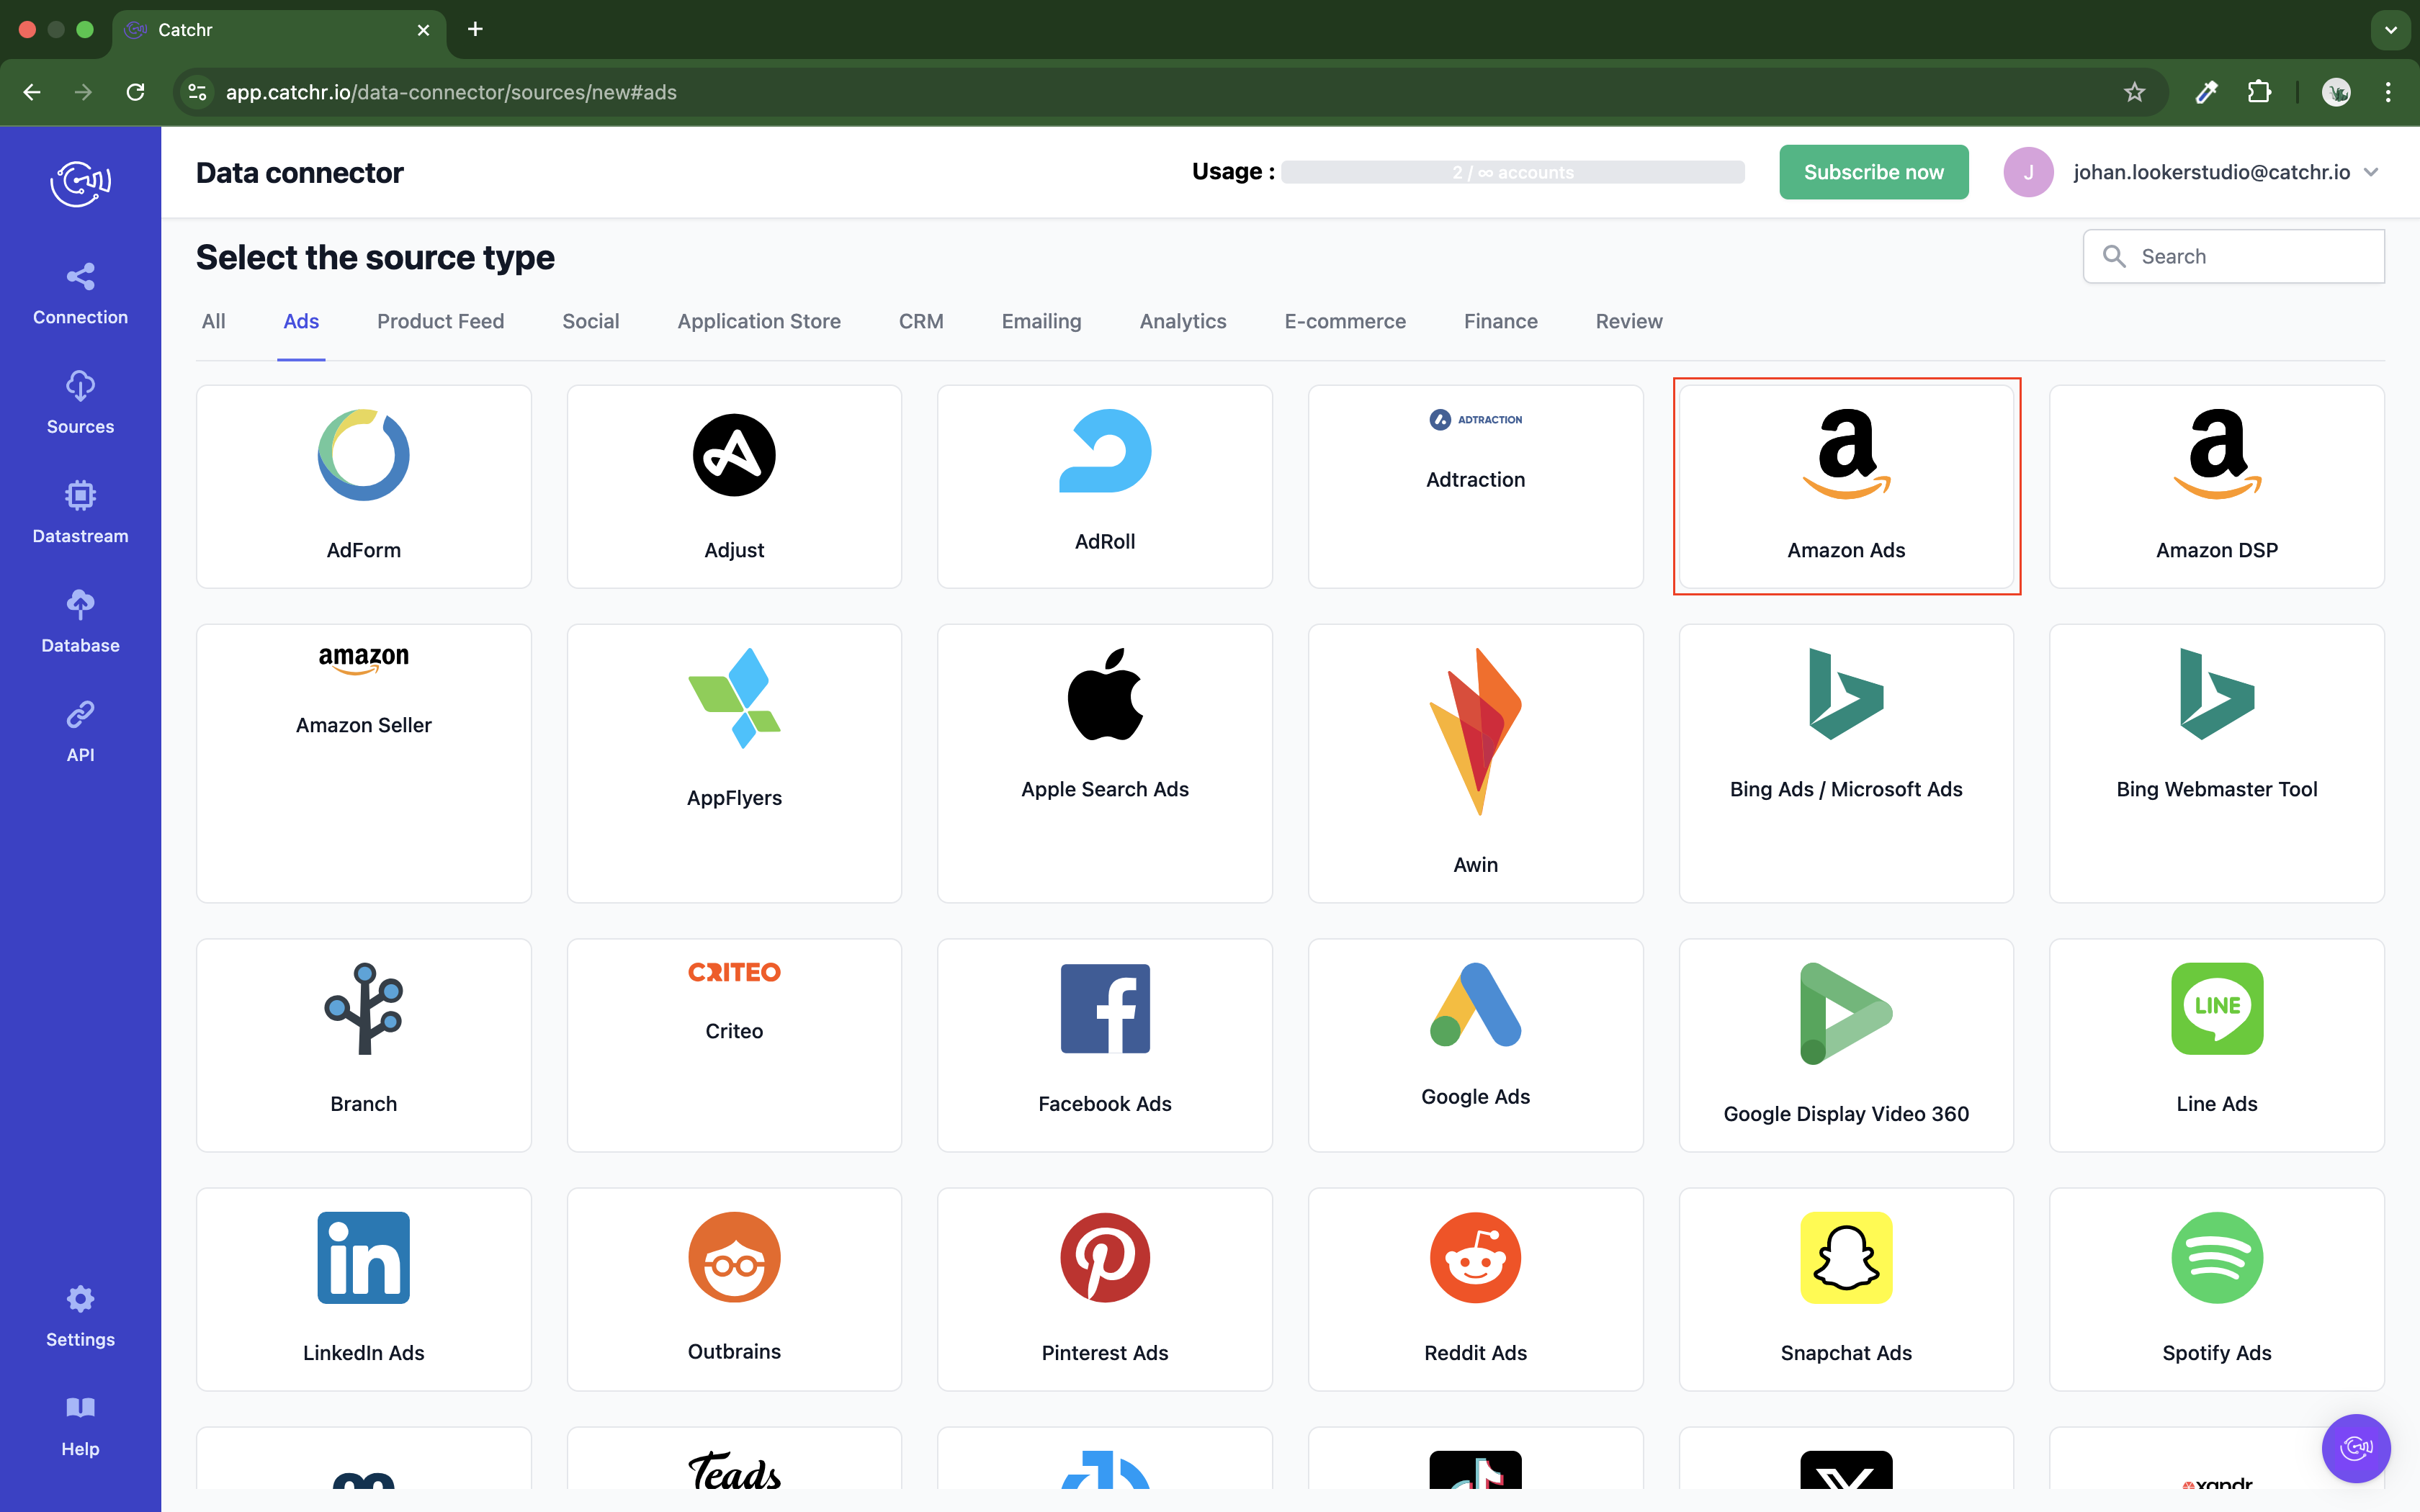
Task: Open the Database sidebar section
Action: click(80, 622)
